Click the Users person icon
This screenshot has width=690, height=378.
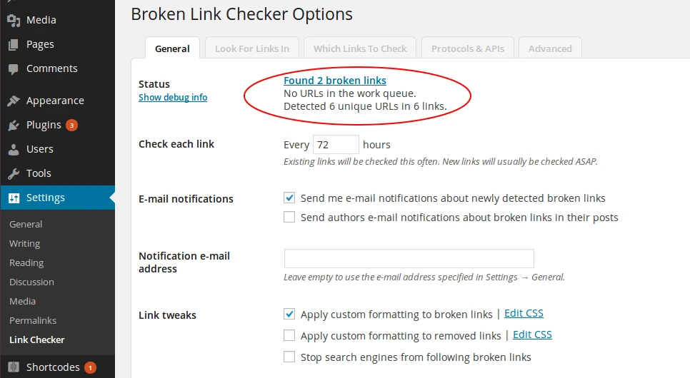coord(14,150)
